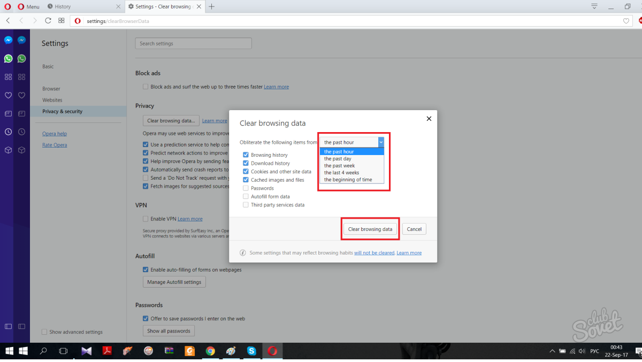
Task: Open Adobe Acrobat Reader from taskbar
Action: (x=107, y=351)
